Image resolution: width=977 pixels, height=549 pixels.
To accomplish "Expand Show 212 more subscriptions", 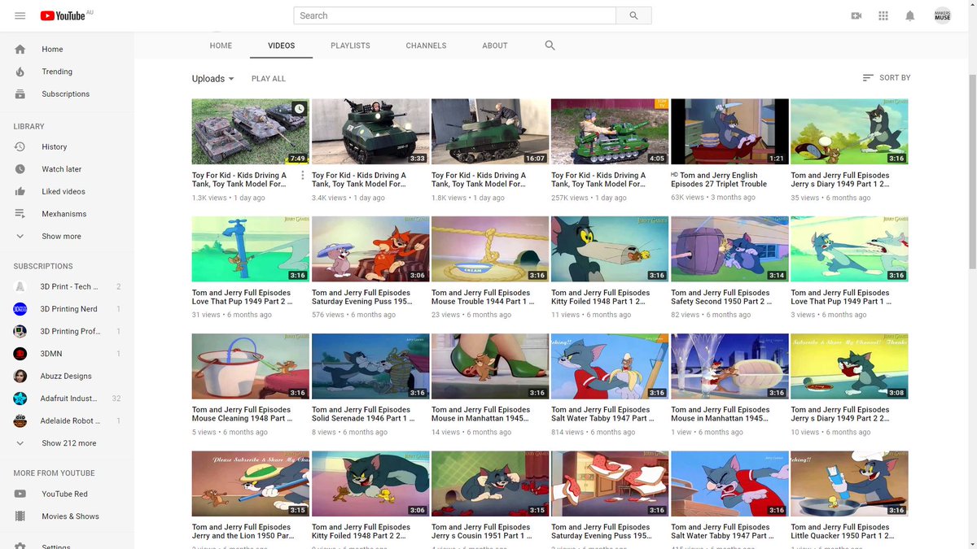I will point(67,443).
